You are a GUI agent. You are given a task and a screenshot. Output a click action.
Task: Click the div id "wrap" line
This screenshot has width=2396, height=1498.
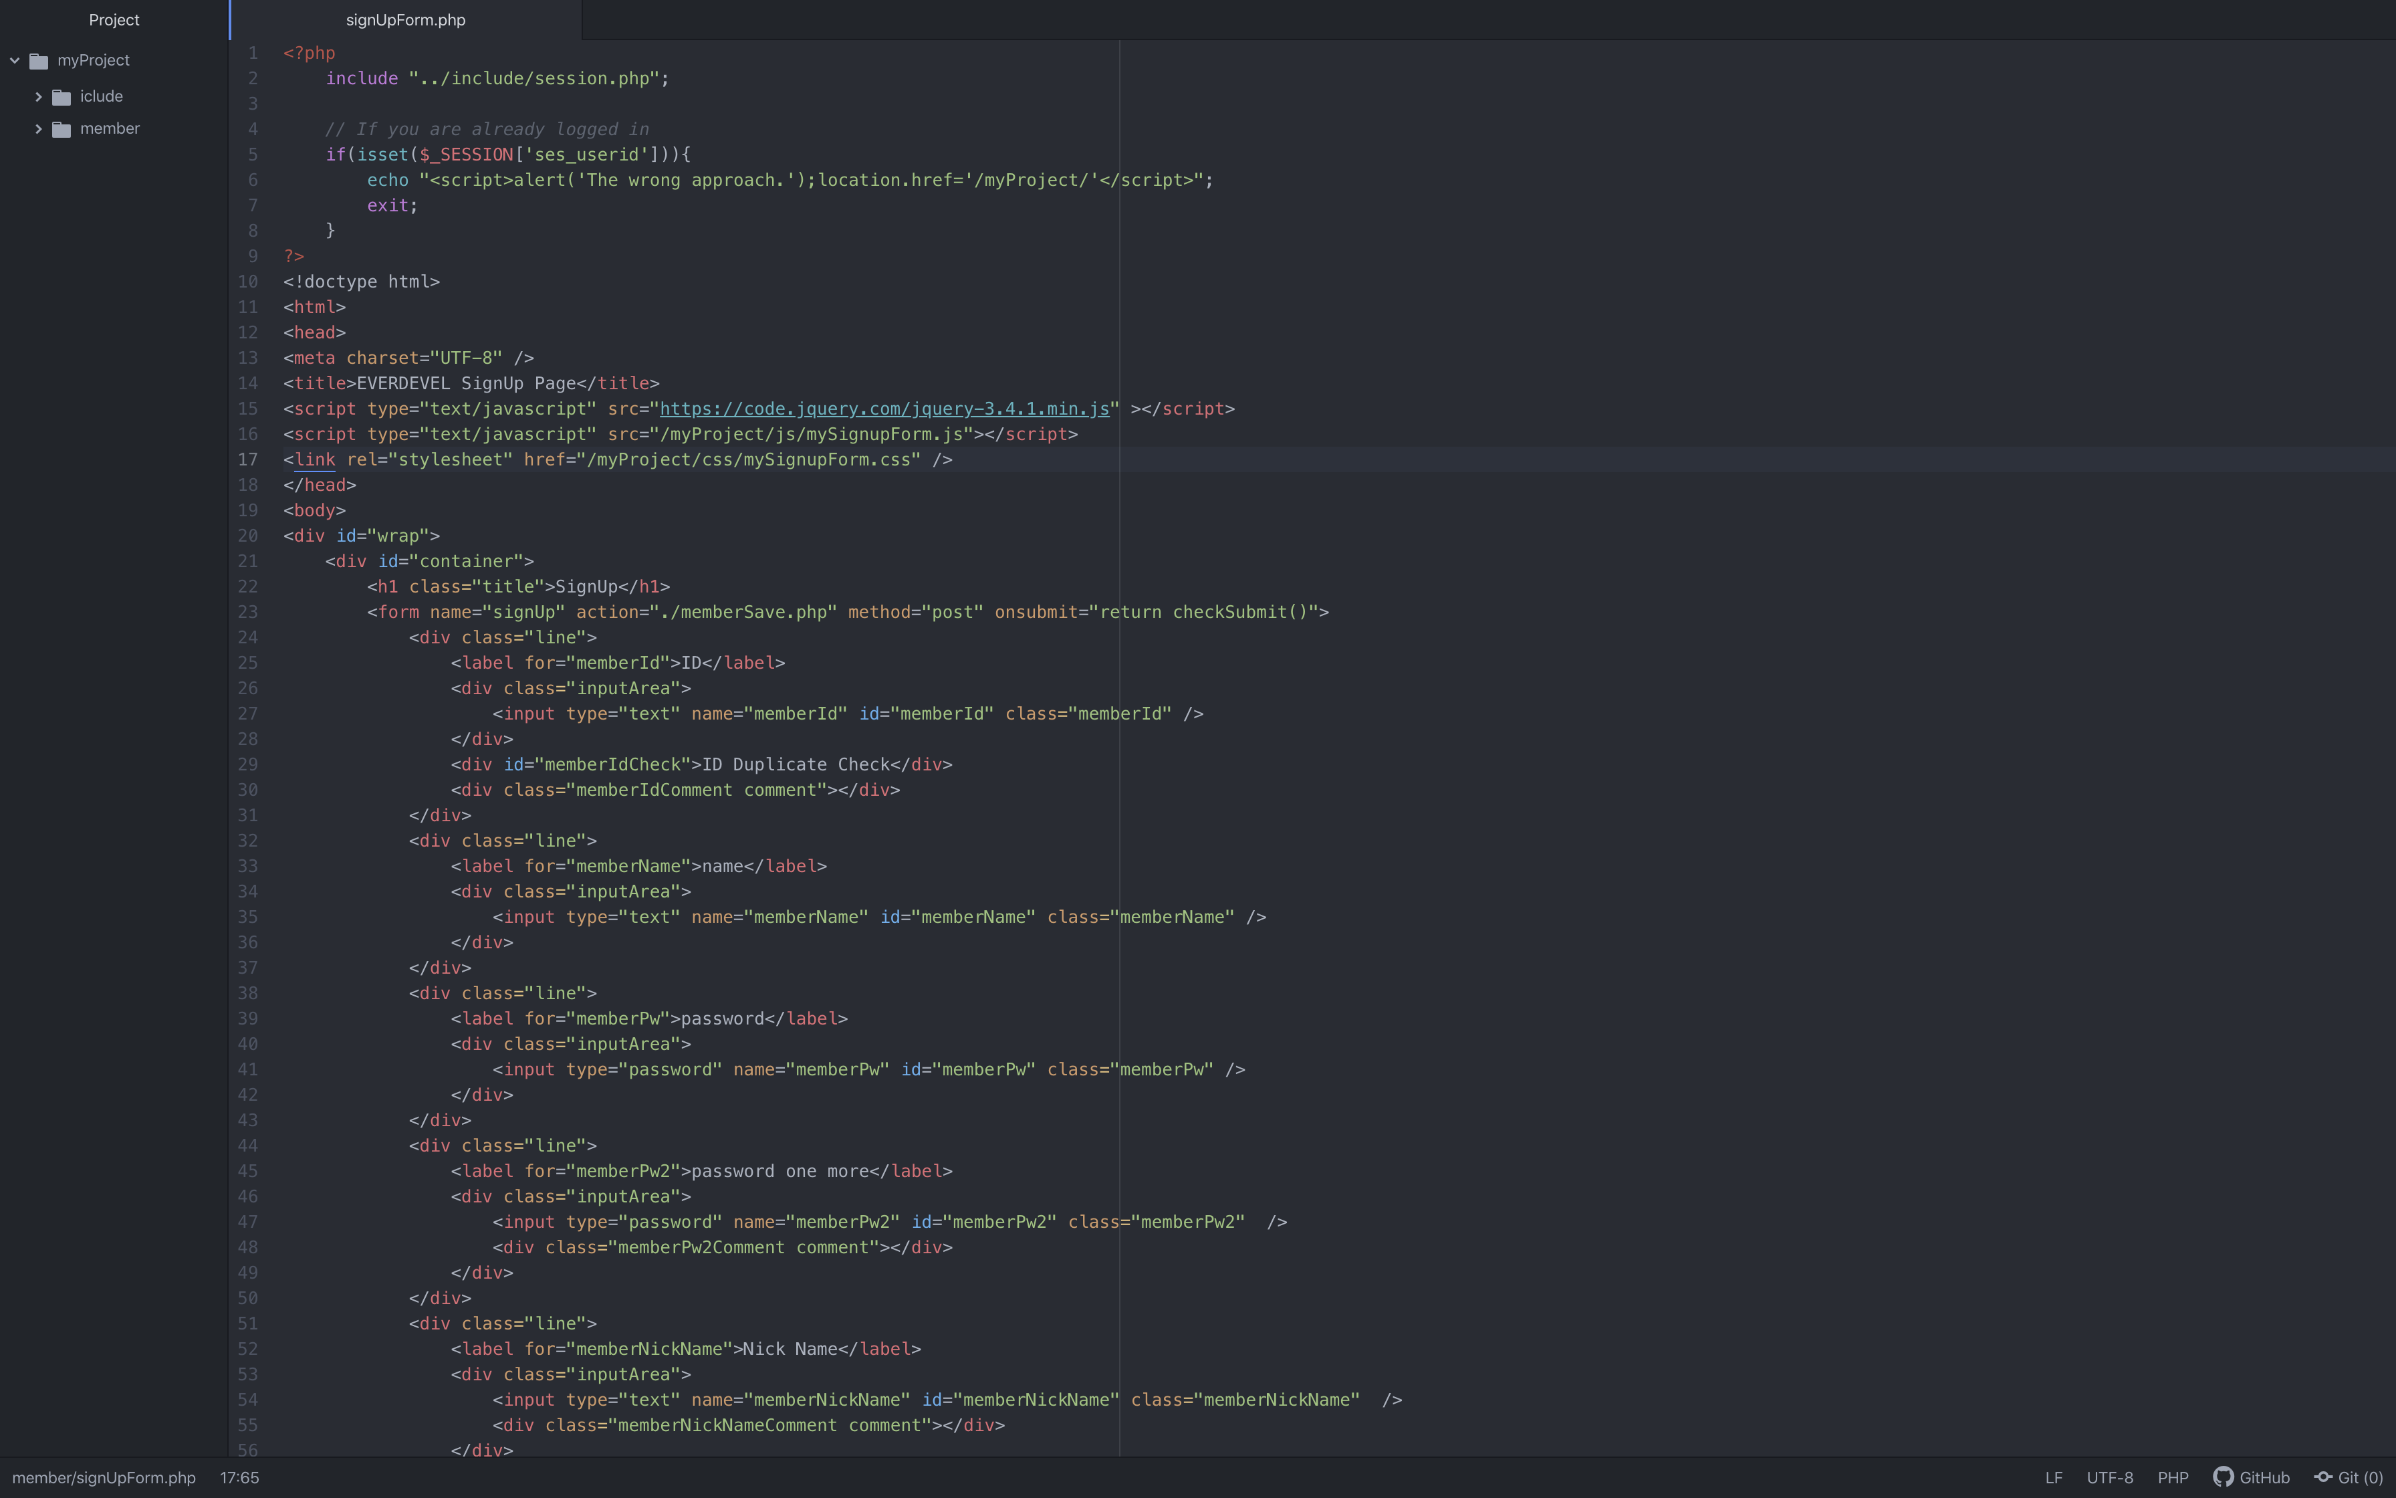(x=362, y=536)
